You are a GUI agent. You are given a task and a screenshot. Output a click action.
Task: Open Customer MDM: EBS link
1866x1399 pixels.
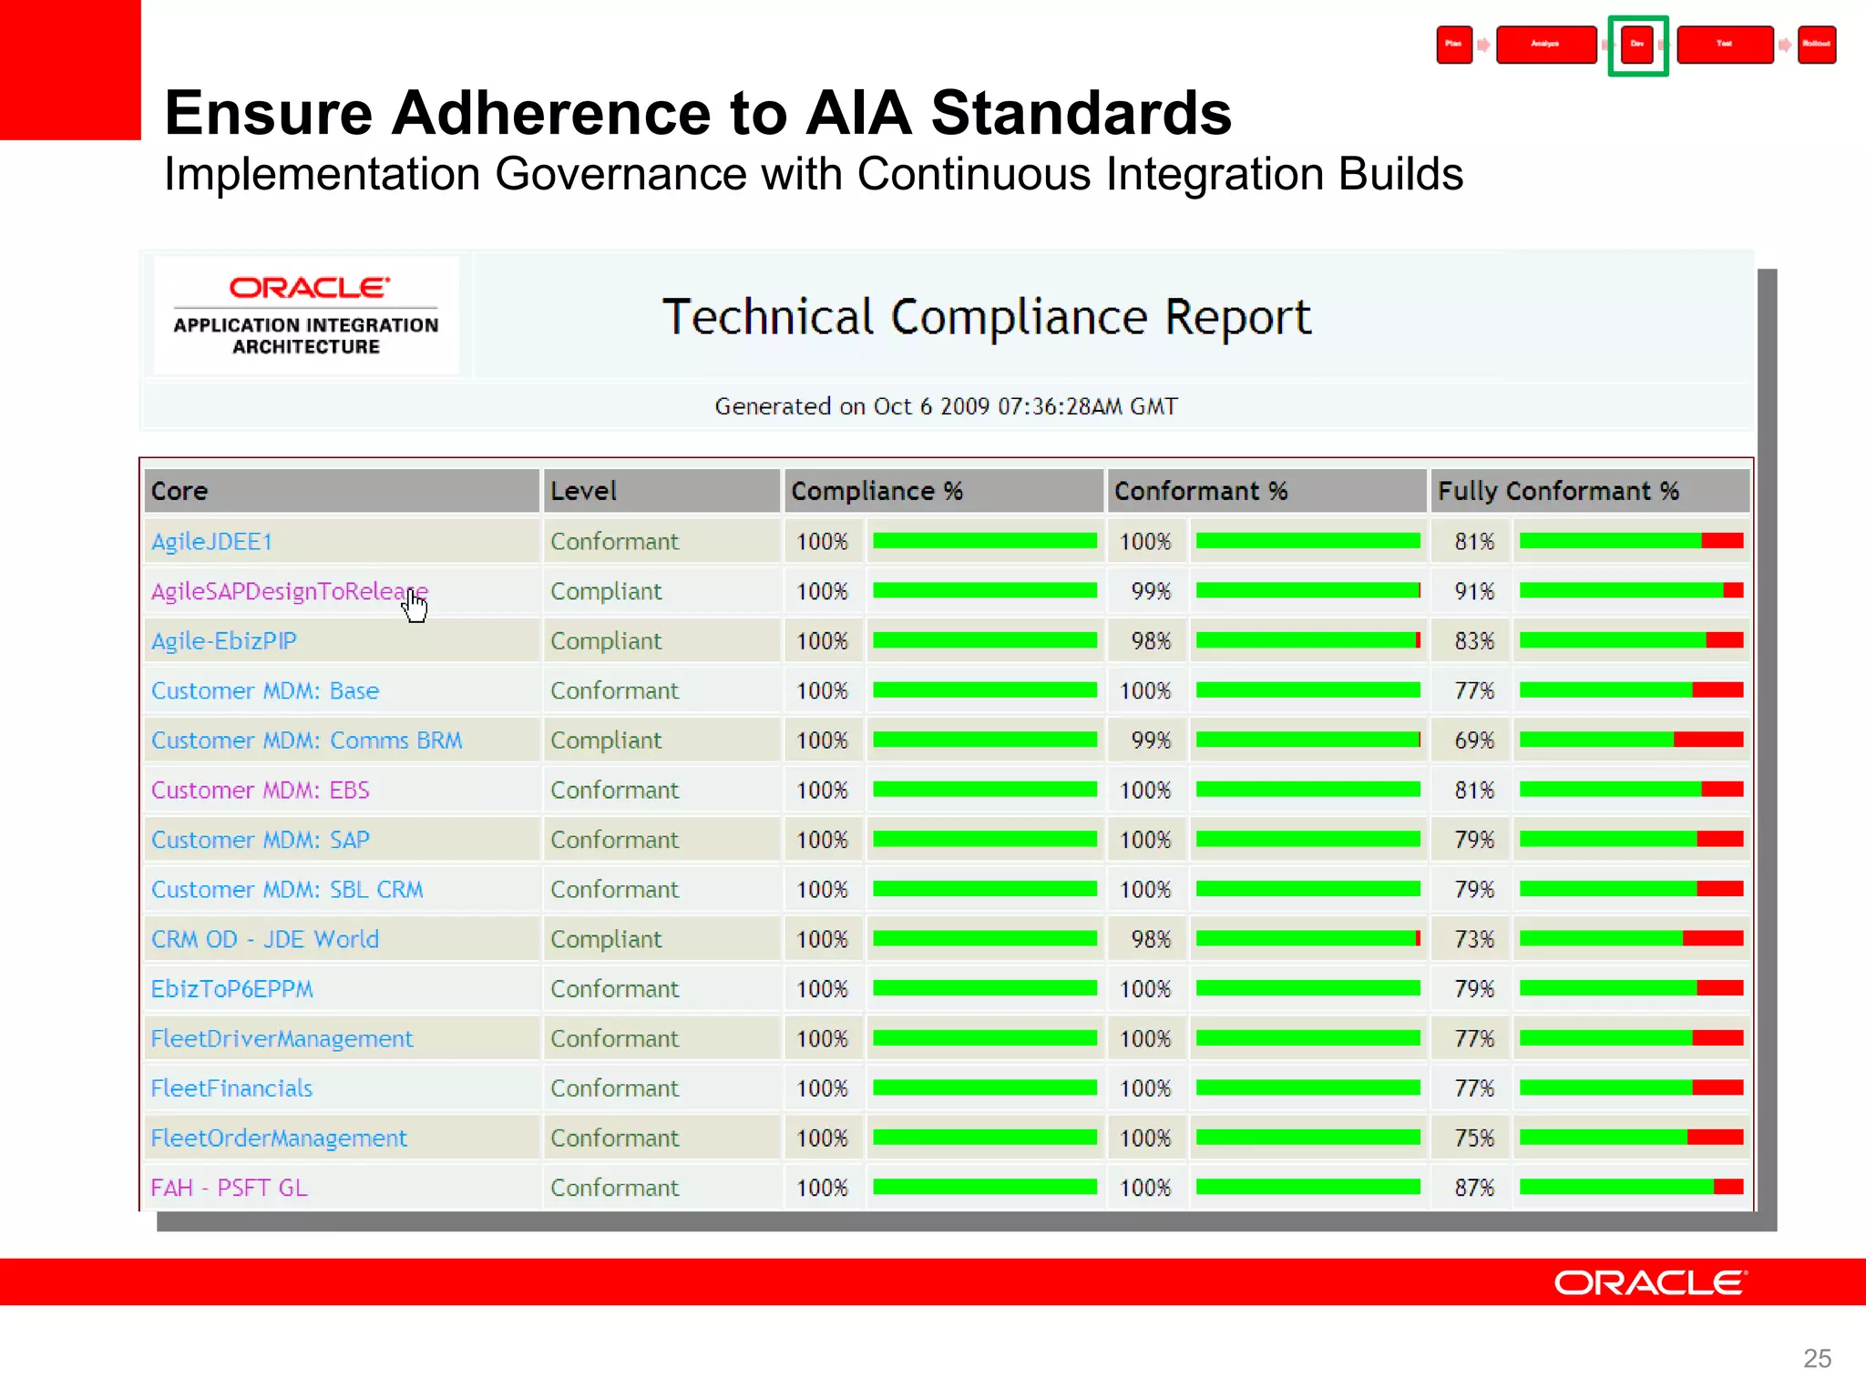tap(260, 790)
